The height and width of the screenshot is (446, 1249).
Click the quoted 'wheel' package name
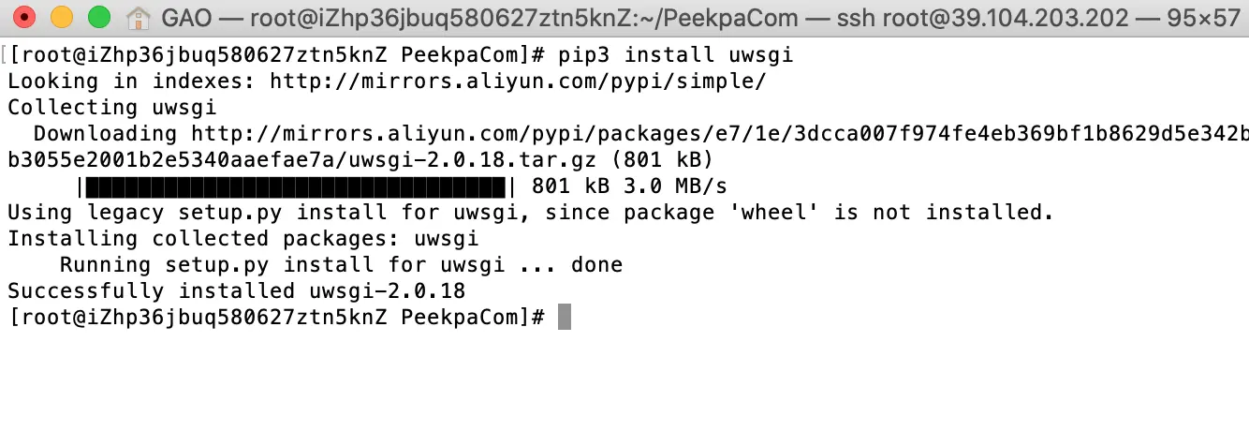(x=772, y=213)
